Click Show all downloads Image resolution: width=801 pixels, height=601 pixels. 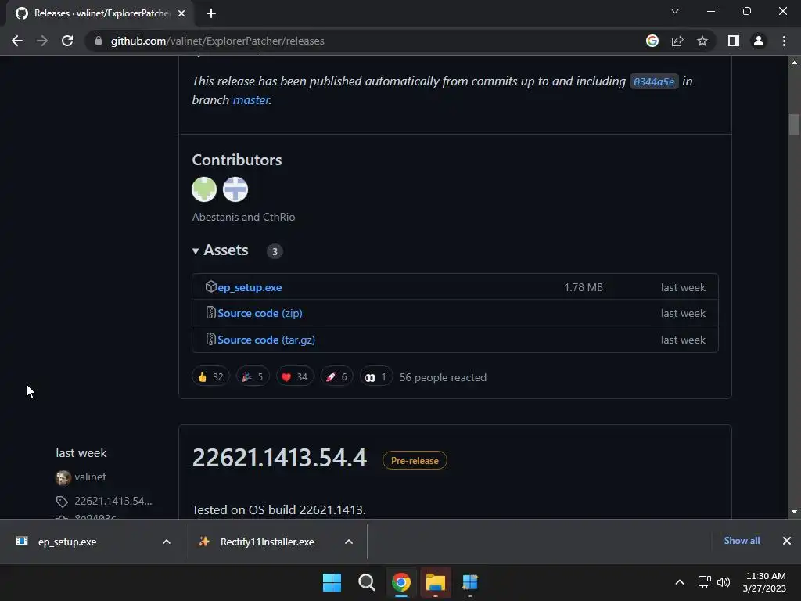(742, 541)
